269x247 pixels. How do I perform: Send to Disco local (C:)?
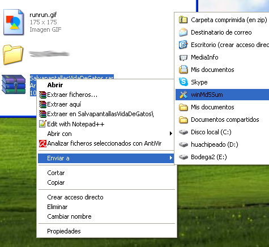point(222,132)
